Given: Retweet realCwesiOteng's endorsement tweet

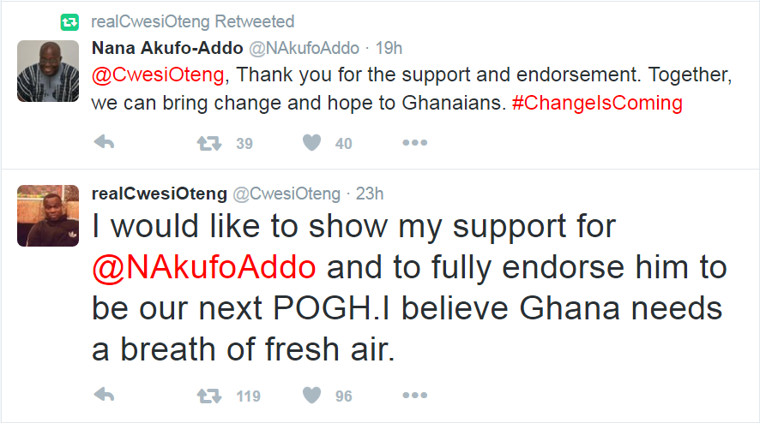Looking at the screenshot, I should [208, 395].
